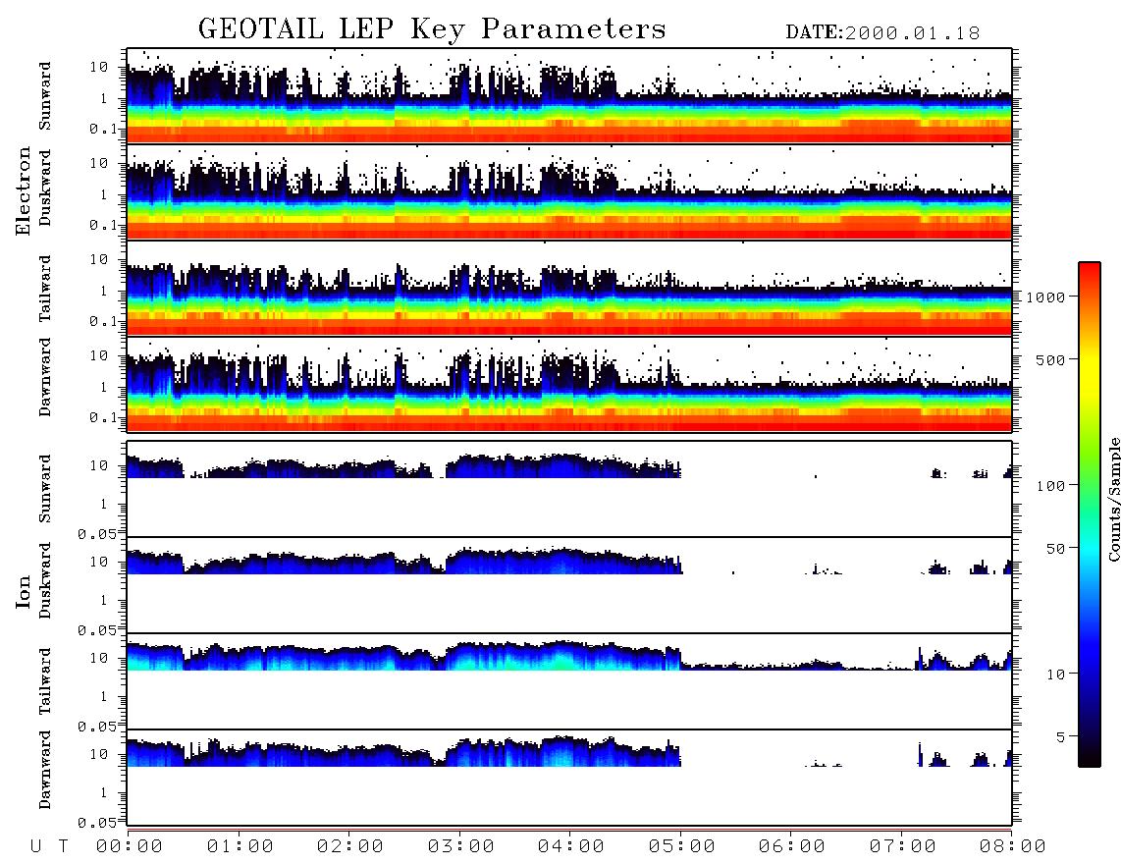
Task: Click the "GEOTAIL LEP Key Parameters" title
Action: click(432, 29)
